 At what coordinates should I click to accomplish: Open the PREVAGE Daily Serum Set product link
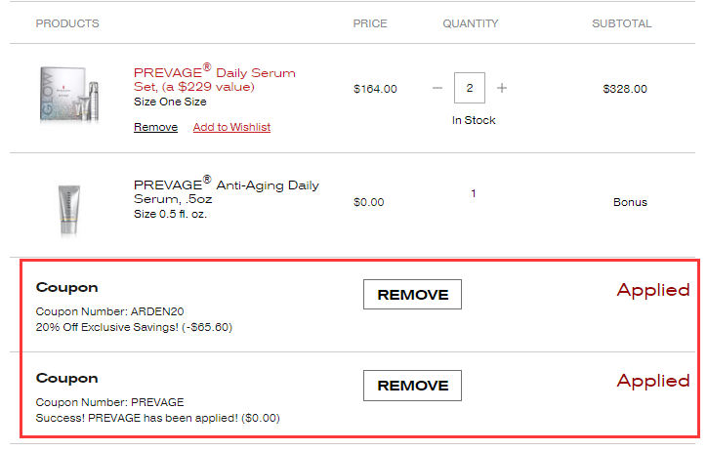point(214,79)
